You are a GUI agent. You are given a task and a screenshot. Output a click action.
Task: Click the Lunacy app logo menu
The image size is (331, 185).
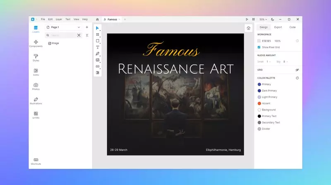tap(33, 19)
